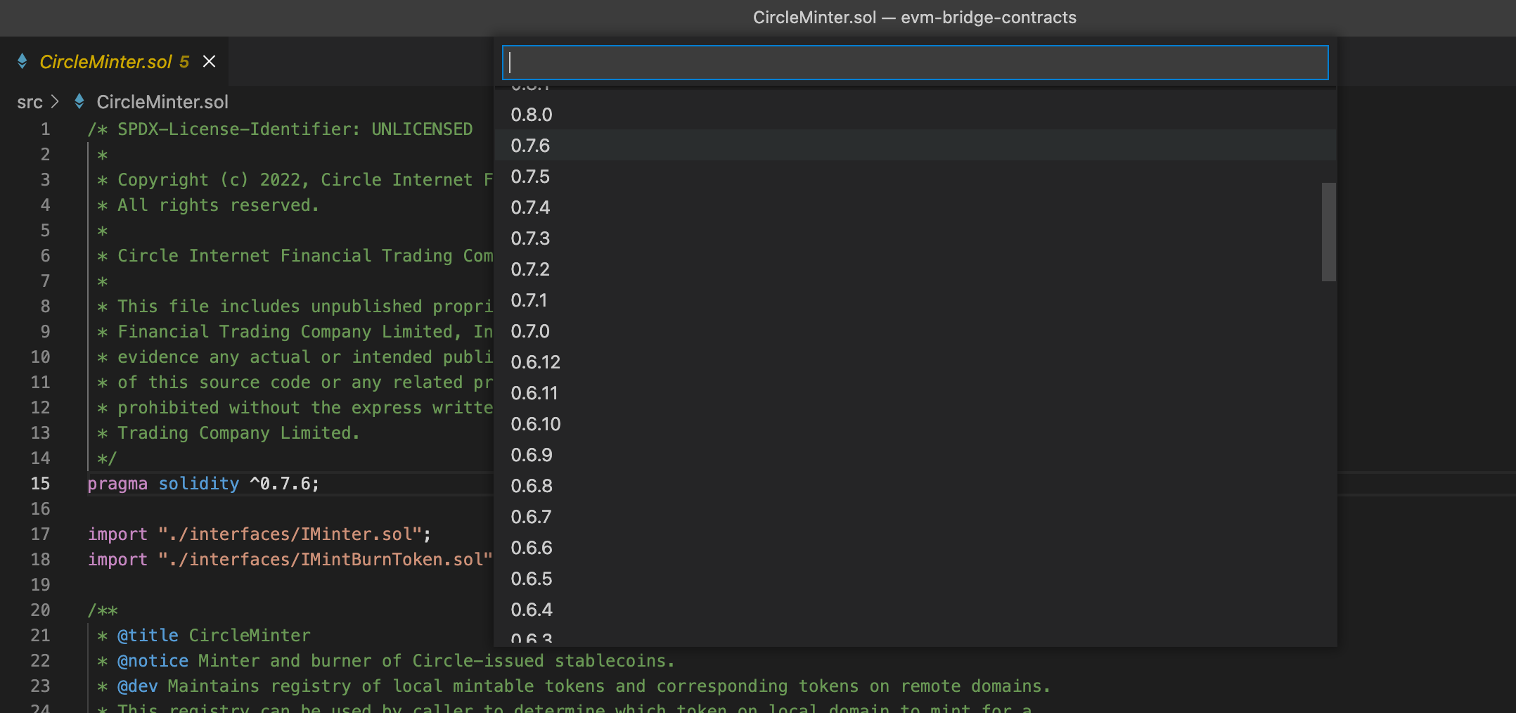Click the 'Trading Company Limited.' comment line
1516x713 pixels.
point(229,433)
